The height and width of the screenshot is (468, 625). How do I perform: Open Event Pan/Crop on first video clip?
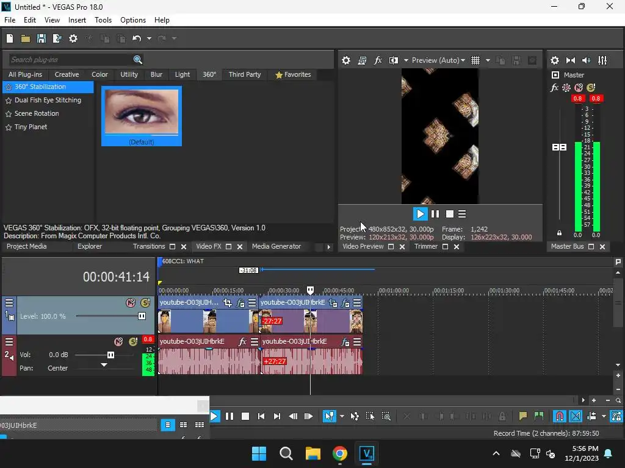[228, 303]
